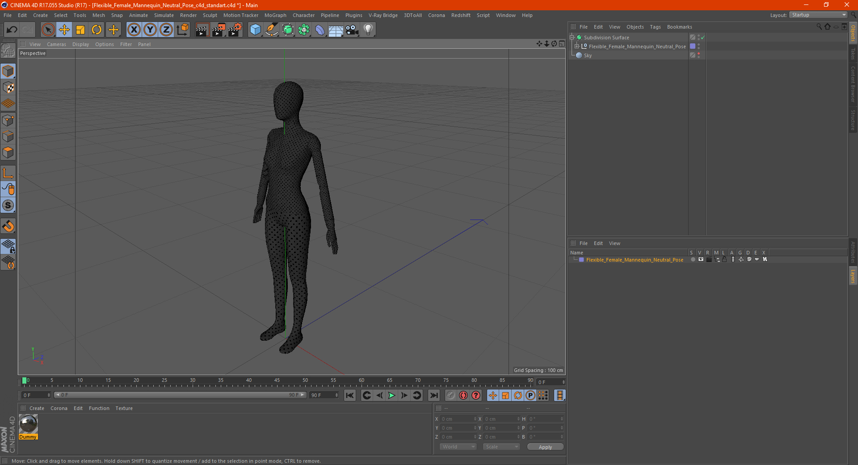
Task: Open Edit Render Settings icon
Action: [x=235, y=30]
